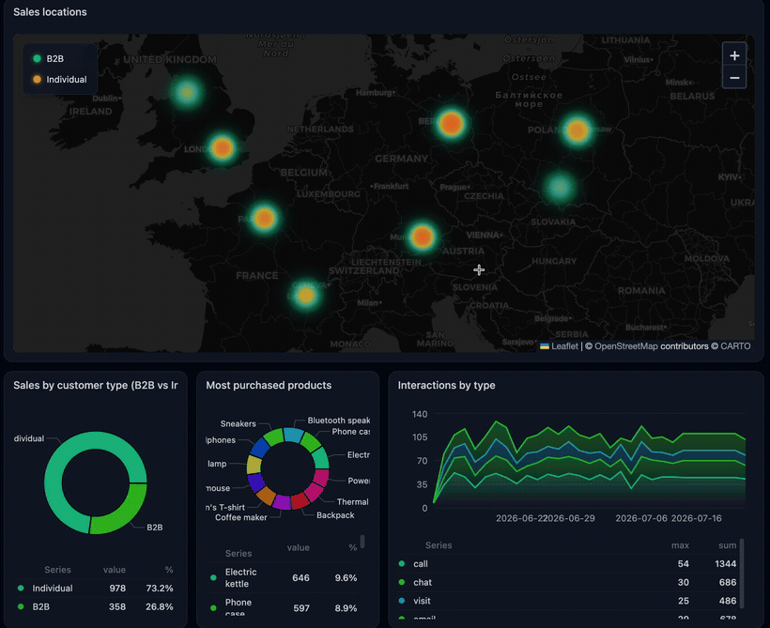Toggle call series in interactions legend

pos(421,563)
